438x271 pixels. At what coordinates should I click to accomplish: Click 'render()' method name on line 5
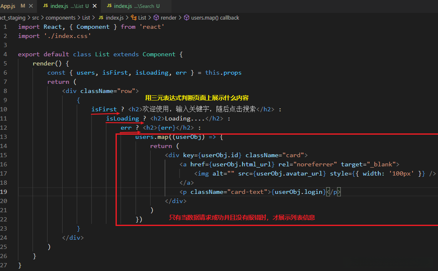[x=47, y=63]
